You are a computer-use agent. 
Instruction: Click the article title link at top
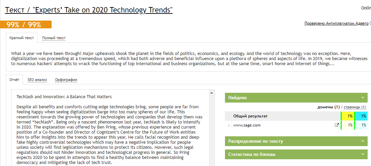[89, 10]
